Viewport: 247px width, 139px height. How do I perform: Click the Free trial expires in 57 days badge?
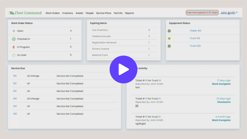coord(202,12)
